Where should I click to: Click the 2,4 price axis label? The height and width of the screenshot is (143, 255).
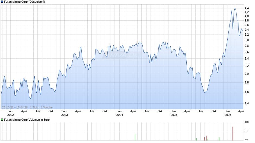coord(247,58)
